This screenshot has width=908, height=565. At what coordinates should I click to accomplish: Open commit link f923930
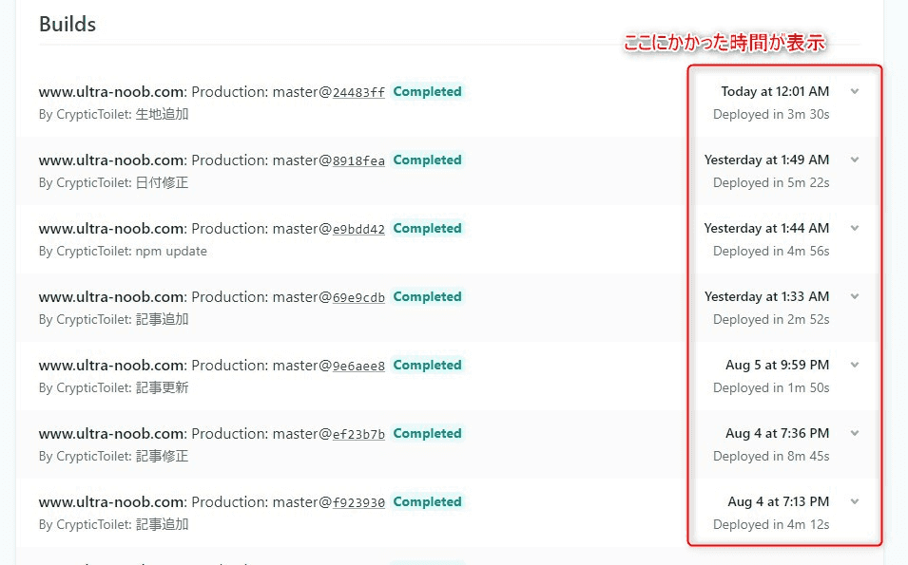[x=358, y=502]
